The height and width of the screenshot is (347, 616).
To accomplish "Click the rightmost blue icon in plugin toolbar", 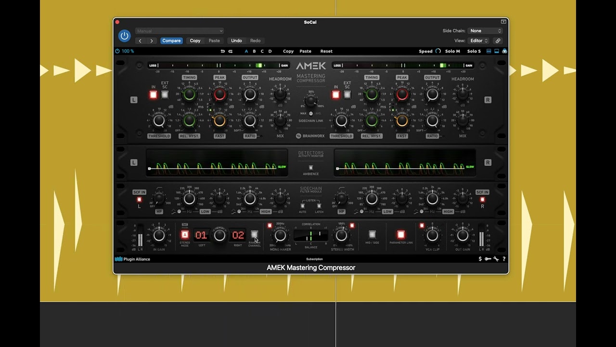I will (x=504, y=51).
